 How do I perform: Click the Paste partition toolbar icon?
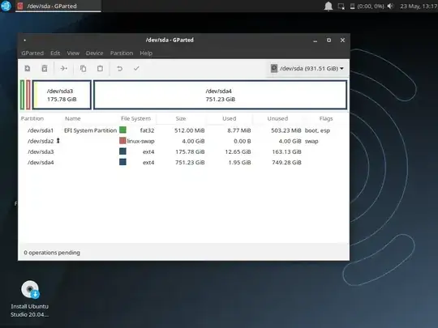(100, 68)
